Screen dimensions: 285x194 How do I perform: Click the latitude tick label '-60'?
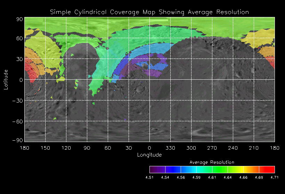tap(17, 121)
